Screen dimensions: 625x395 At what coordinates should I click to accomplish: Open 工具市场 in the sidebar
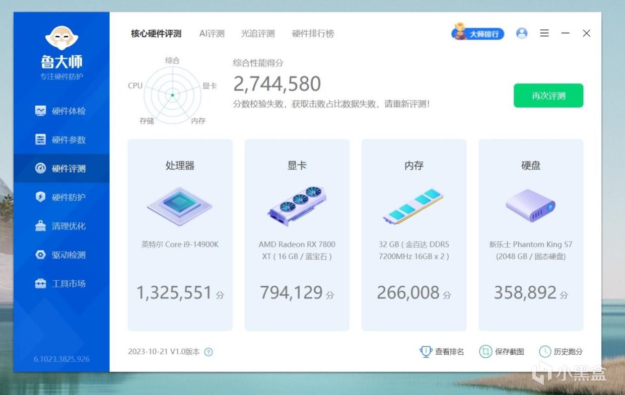point(61,283)
